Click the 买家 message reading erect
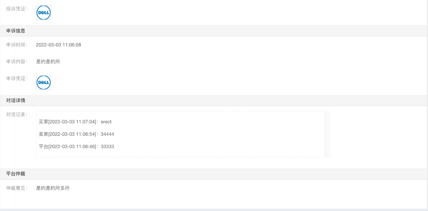This screenshot has width=428, height=211. click(x=75, y=122)
